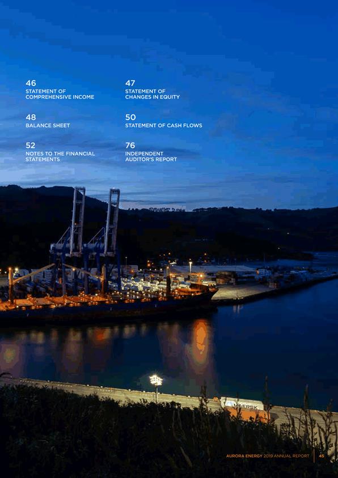
Task: Click the Aurora Energy footer text
Action: 244,456
